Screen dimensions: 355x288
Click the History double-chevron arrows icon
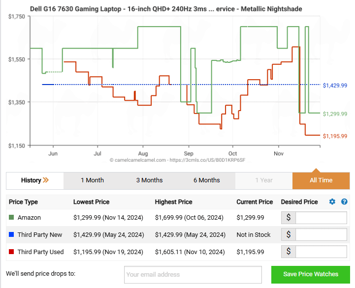(46, 180)
